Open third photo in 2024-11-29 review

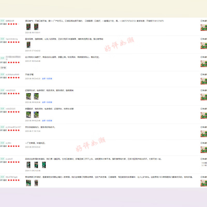[x=44, y=165]
